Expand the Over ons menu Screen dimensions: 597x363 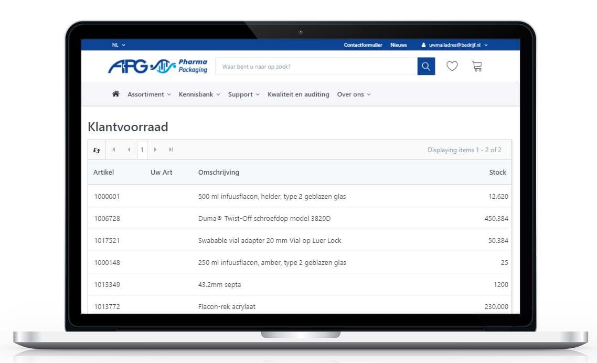pos(354,94)
